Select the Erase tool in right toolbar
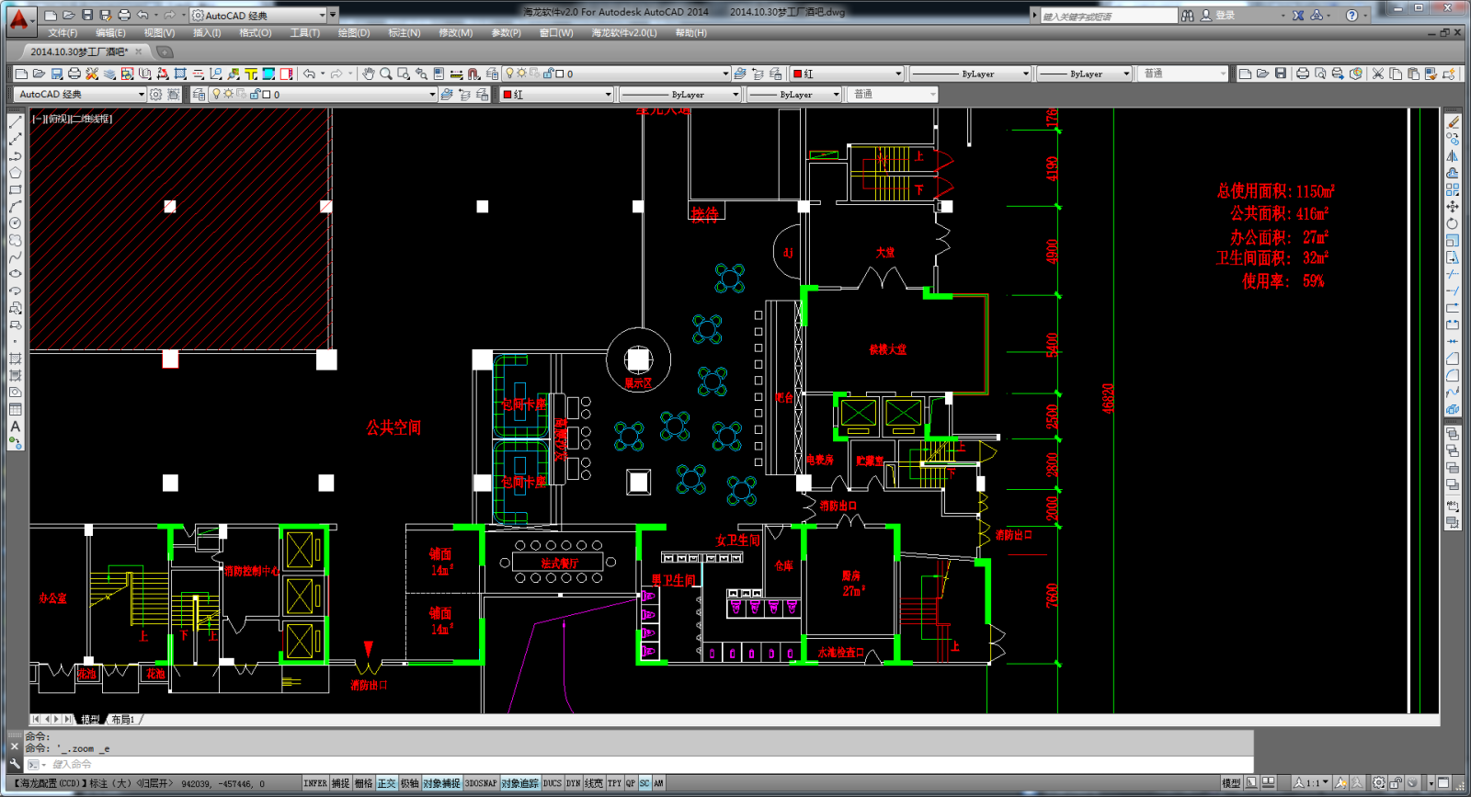Image resolution: width=1471 pixels, height=797 pixels. click(1453, 121)
